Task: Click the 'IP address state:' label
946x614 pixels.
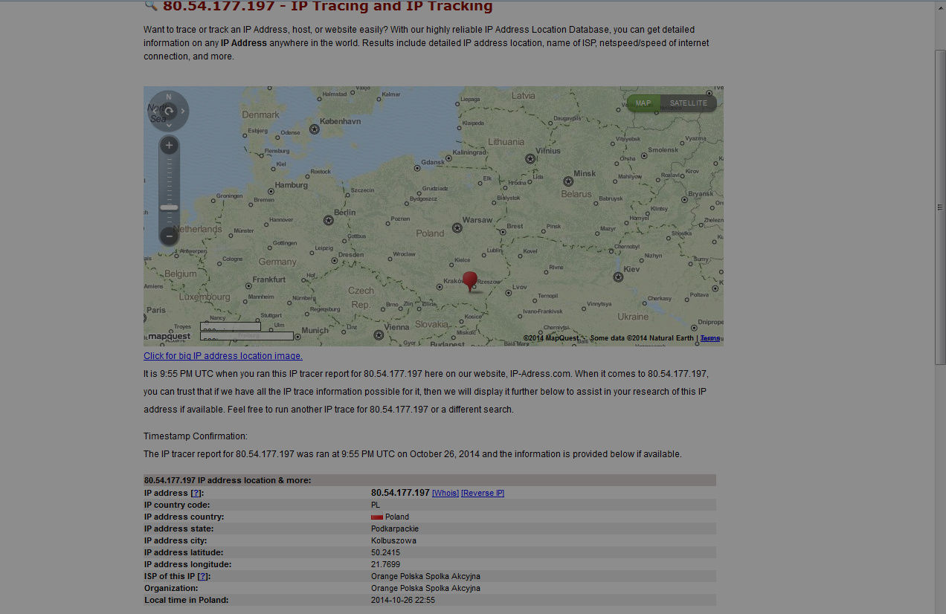Action: 178,529
